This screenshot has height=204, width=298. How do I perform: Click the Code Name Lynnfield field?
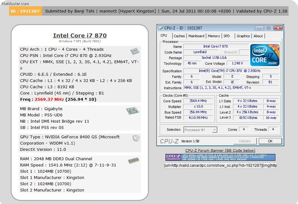pyautogui.click(x=200, y=52)
